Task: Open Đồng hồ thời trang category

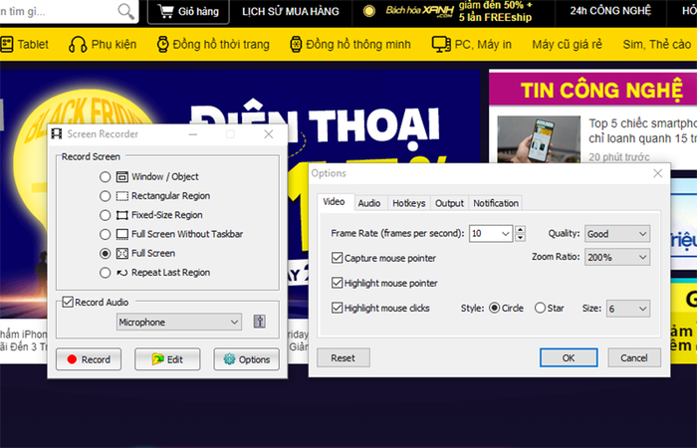Action: [x=213, y=45]
